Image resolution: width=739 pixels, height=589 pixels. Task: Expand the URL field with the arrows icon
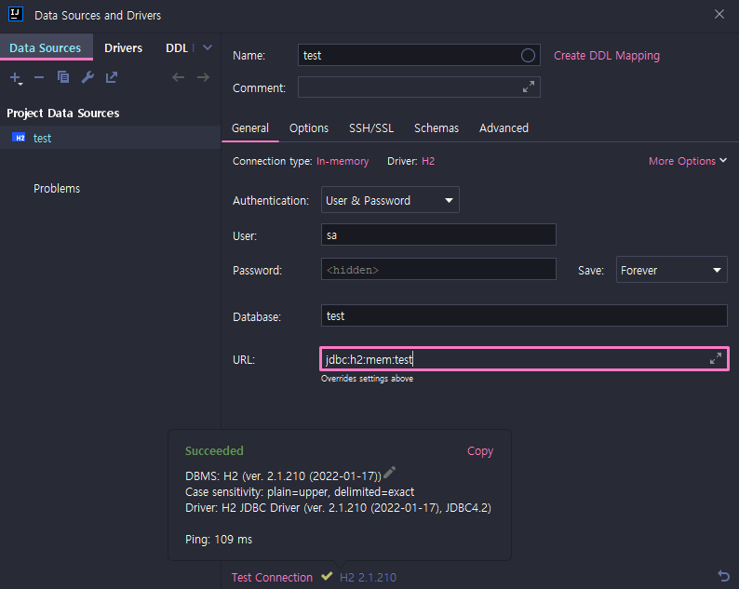716,358
